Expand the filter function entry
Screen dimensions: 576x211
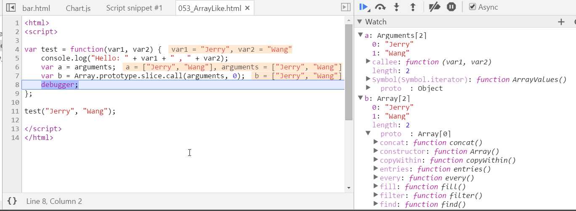[376, 195]
